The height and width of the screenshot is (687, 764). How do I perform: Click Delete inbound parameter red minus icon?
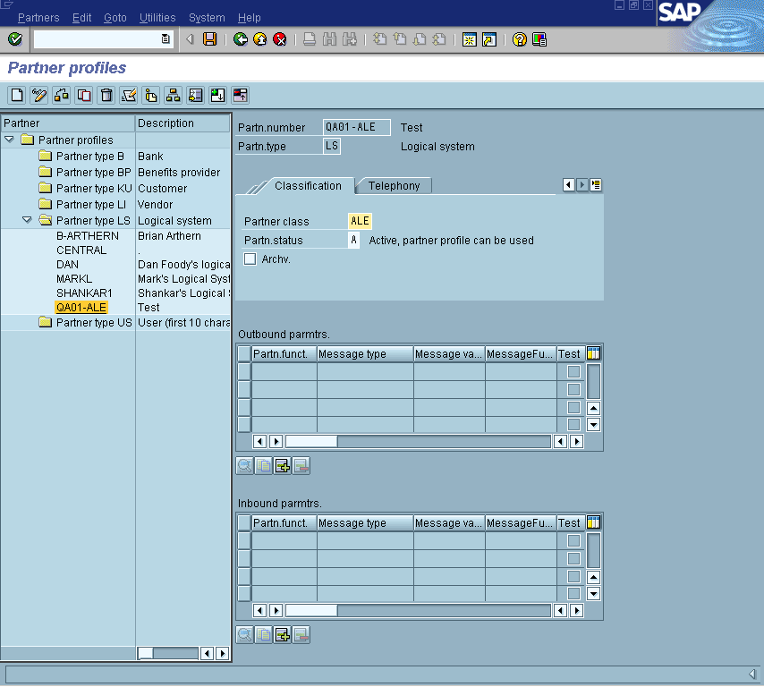tap(301, 635)
